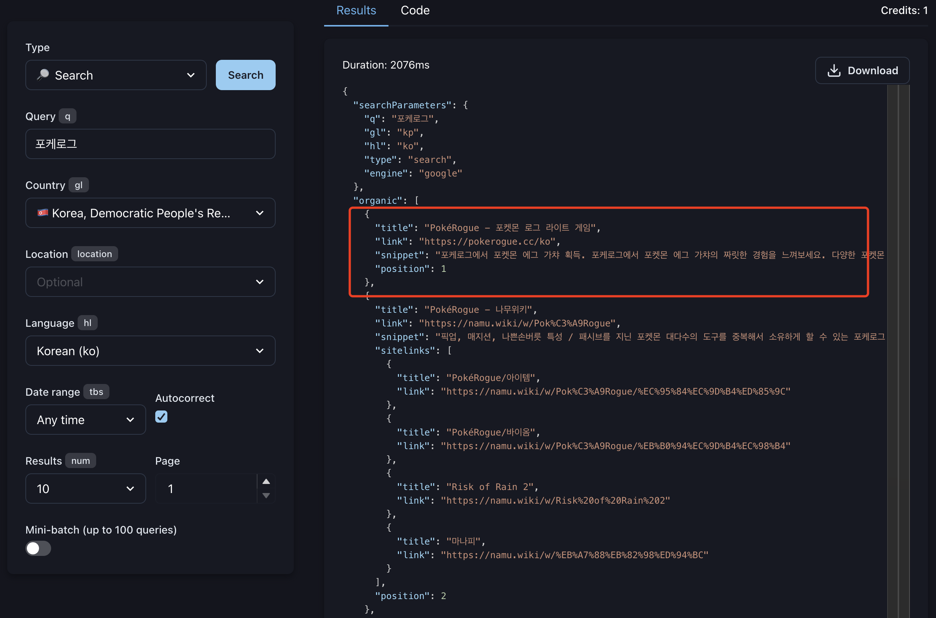The height and width of the screenshot is (618, 936).
Task: Click the Page number input field
Action: 206,489
